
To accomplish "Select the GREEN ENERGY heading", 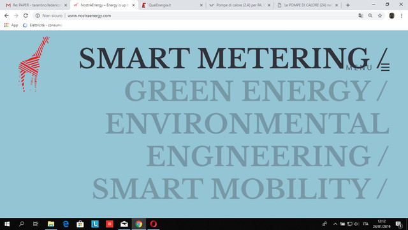I will [x=256, y=91].
